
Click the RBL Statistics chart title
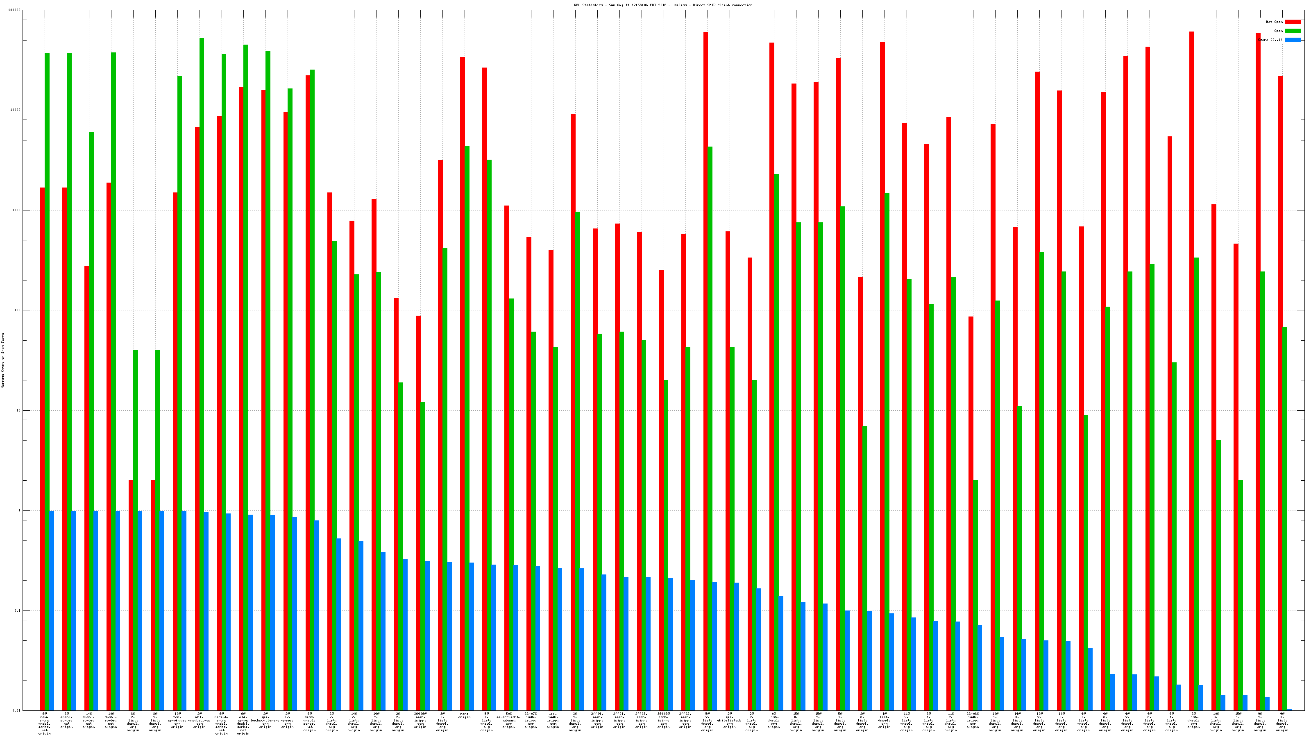[x=662, y=5]
